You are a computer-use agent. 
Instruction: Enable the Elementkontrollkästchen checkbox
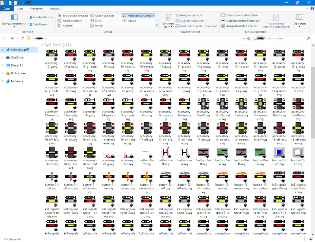(x=223, y=15)
